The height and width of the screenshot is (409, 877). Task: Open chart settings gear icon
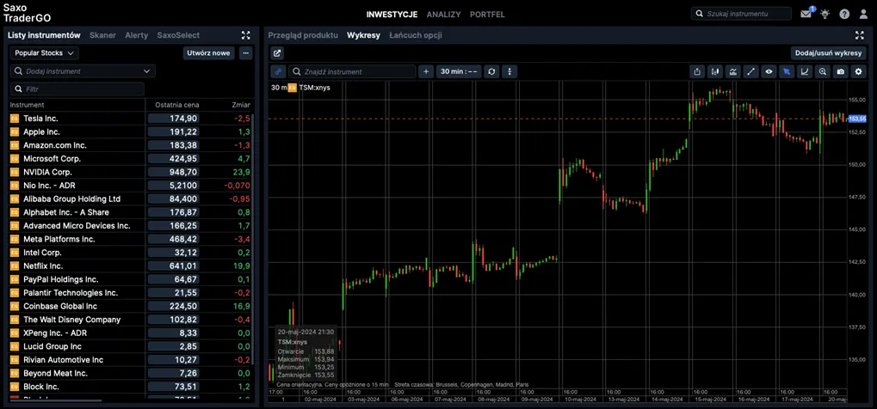point(859,71)
